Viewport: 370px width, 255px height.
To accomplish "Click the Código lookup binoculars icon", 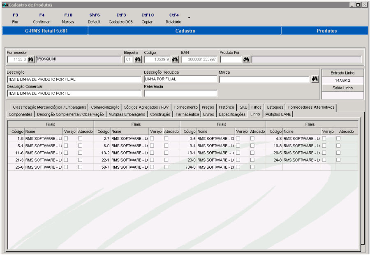I will (174, 59).
